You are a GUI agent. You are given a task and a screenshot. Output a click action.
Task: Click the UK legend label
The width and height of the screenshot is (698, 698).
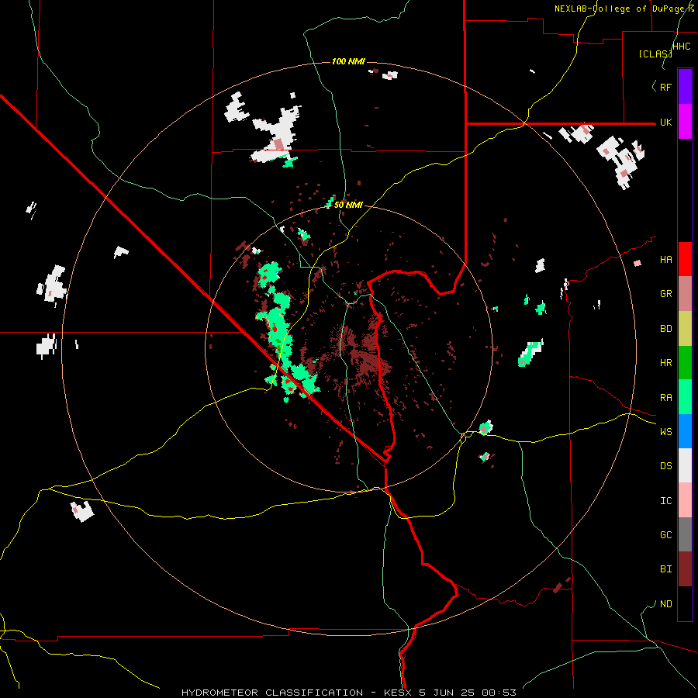point(665,122)
